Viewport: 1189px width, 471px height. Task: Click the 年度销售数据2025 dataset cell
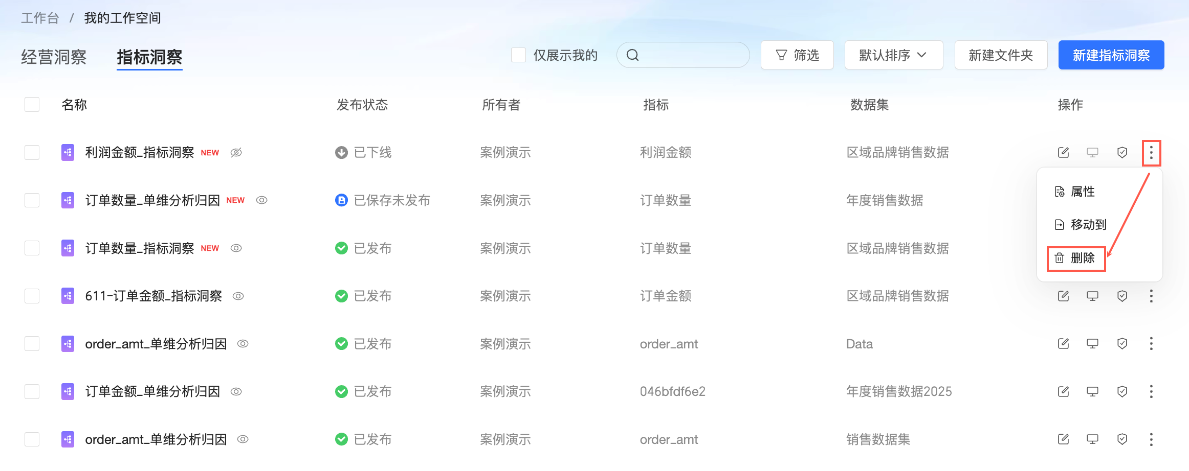(x=899, y=391)
